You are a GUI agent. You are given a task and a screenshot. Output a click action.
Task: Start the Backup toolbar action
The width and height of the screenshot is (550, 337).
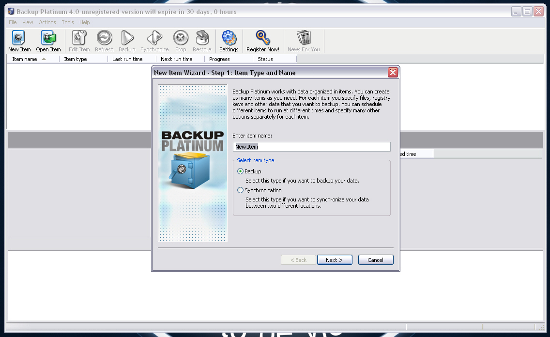(127, 41)
